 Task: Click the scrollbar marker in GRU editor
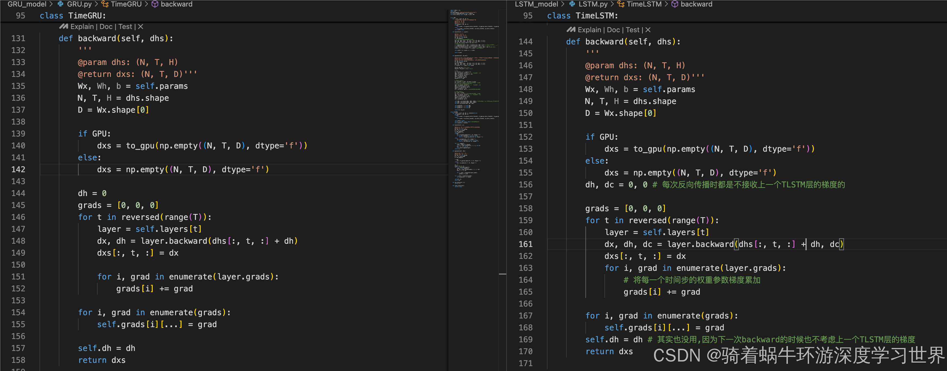[503, 274]
